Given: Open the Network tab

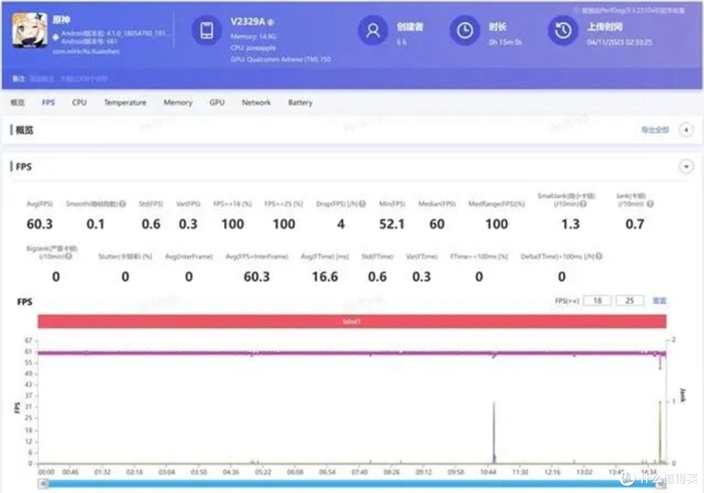Looking at the screenshot, I should pos(256,102).
